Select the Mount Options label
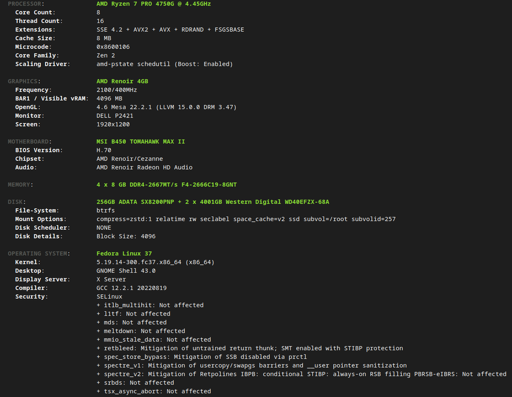Screen dimensions: 512x397 coord(41,219)
